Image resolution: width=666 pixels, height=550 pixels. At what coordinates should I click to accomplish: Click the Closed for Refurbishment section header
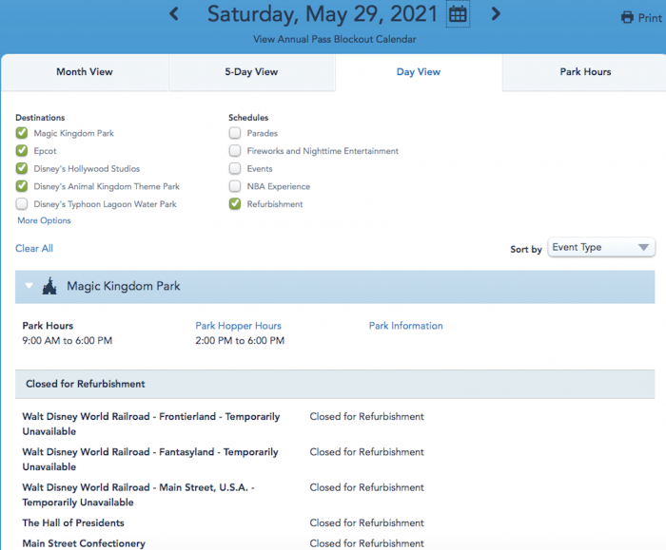(335, 384)
